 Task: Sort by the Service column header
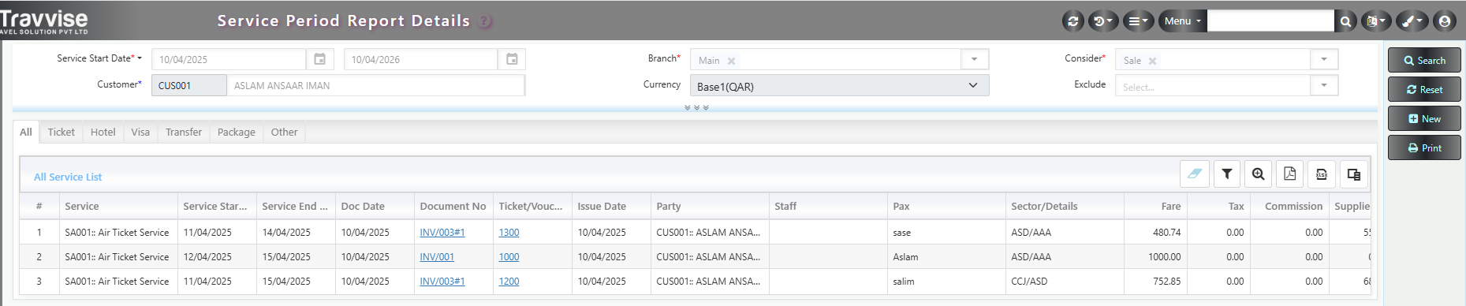118,206
